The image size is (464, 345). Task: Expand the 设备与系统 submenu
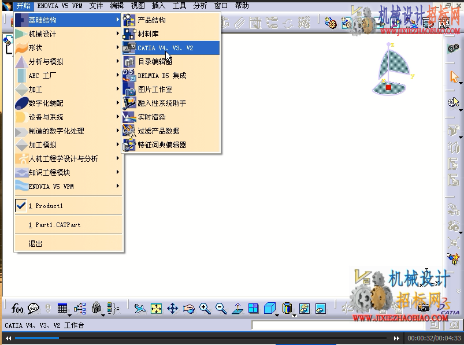click(x=68, y=117)
